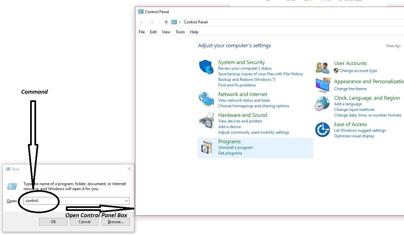Click the Browse... button
This screenshot has width=404, height=235.
tap(116, 222)
